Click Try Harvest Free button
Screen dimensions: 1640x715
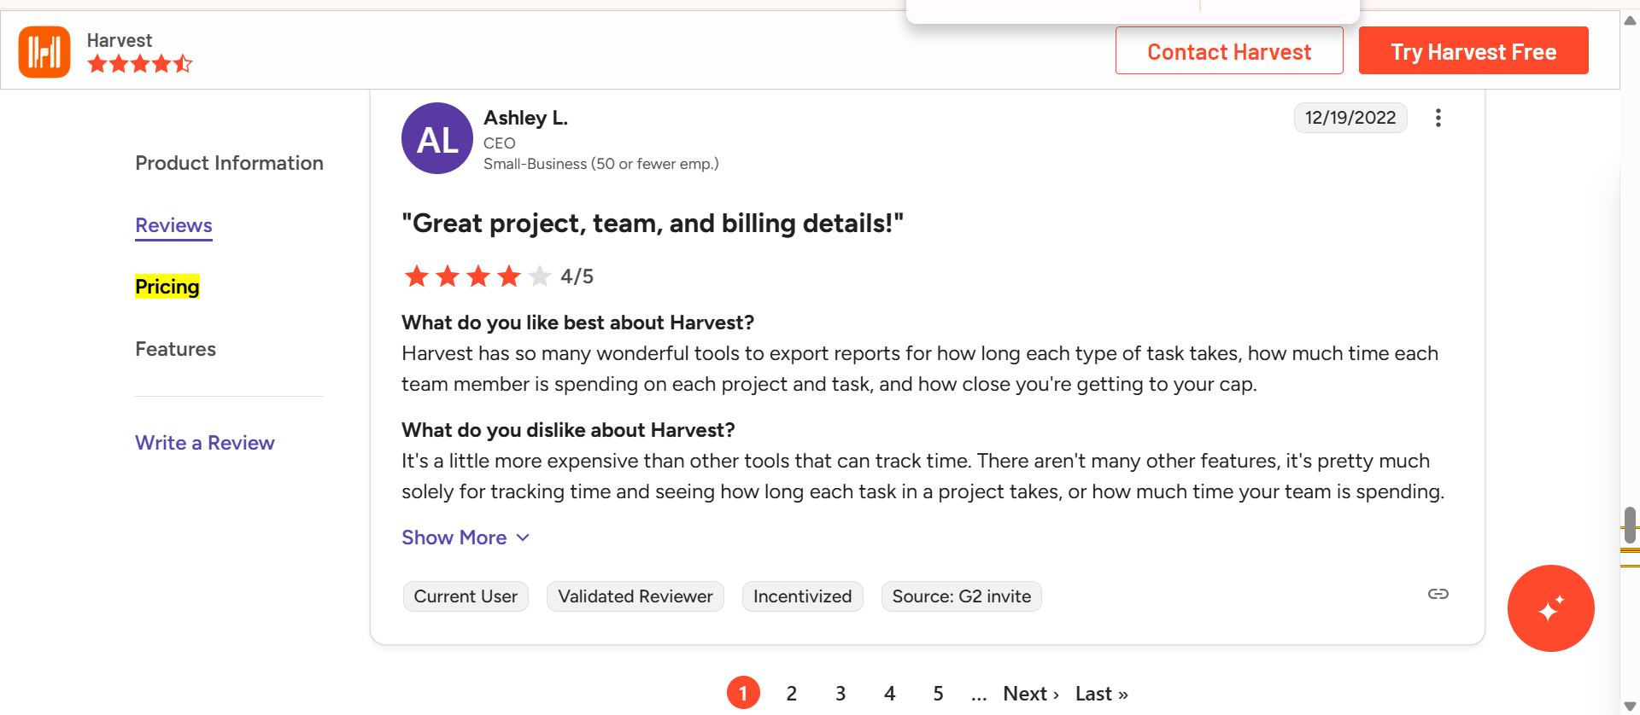click(x=1473, y=51)
